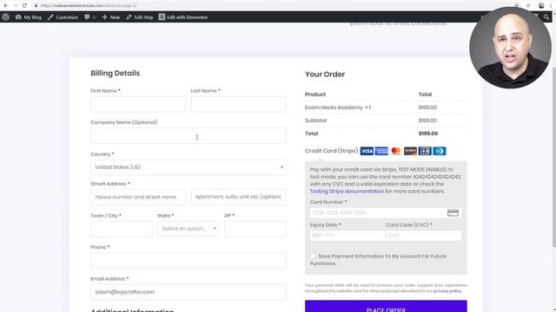The image size is (556, 312).
Task: Click the Billing Details heading
Action: click(x=116, y=73)
